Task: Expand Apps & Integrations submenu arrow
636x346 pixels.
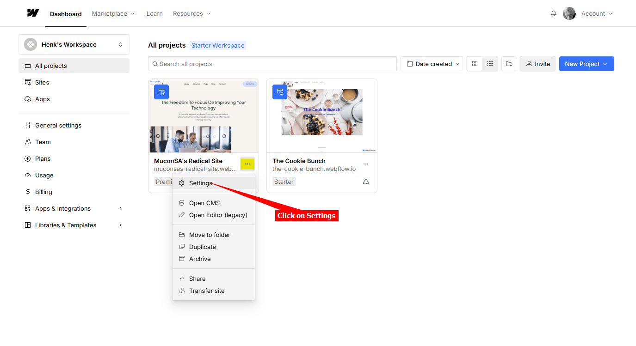Action: pos(120,208)
